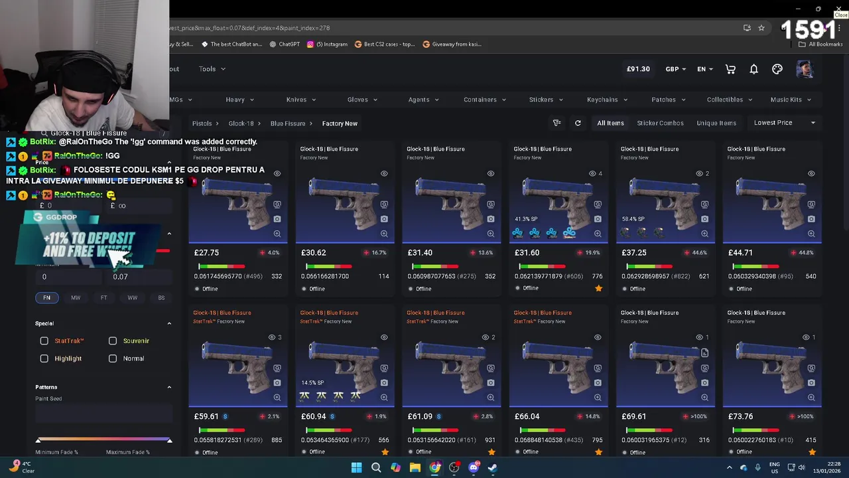Viewport: 849px width, 478px height.
Task: Click the camera icon on £37.25 item
Action: click(x=704, y=219)
